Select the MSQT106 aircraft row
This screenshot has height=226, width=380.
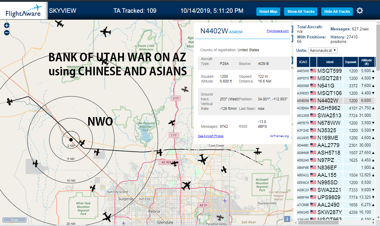(336, 93)
